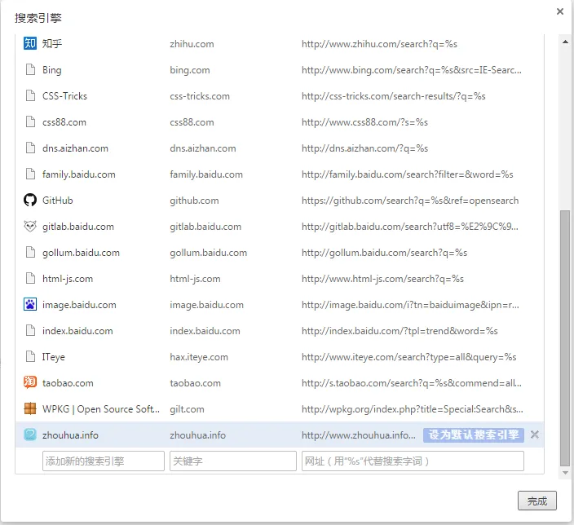Click the 完成 done button
The width and height of the screenshot is (574, 525).
pyautogui.click(x=537, y=501)
